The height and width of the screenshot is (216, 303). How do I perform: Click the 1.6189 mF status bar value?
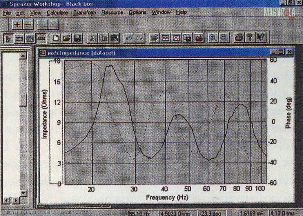[x=251, y=213]
